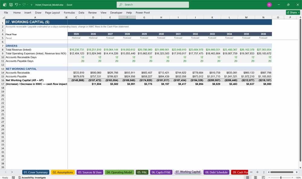Viewport: 302px width, 179px height.
Task: Switch to the Insert ribbon tab
Action: tap(28, 12)
